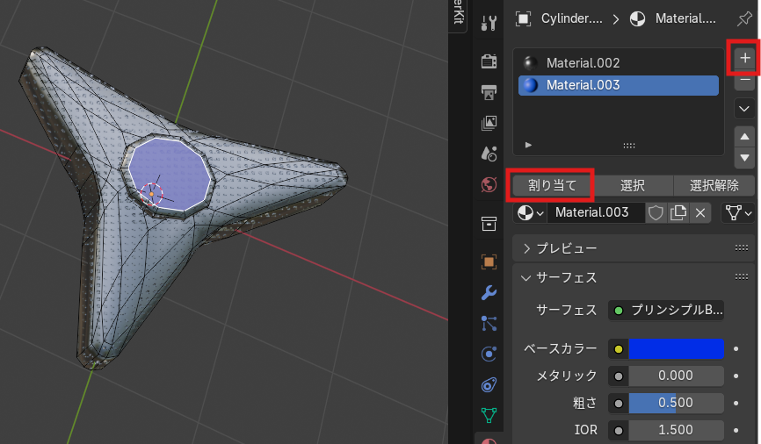Toggle animate dot for 粗さ
Image resolution: width=761 pixels, height=444 pixels.
click(736, 404)
